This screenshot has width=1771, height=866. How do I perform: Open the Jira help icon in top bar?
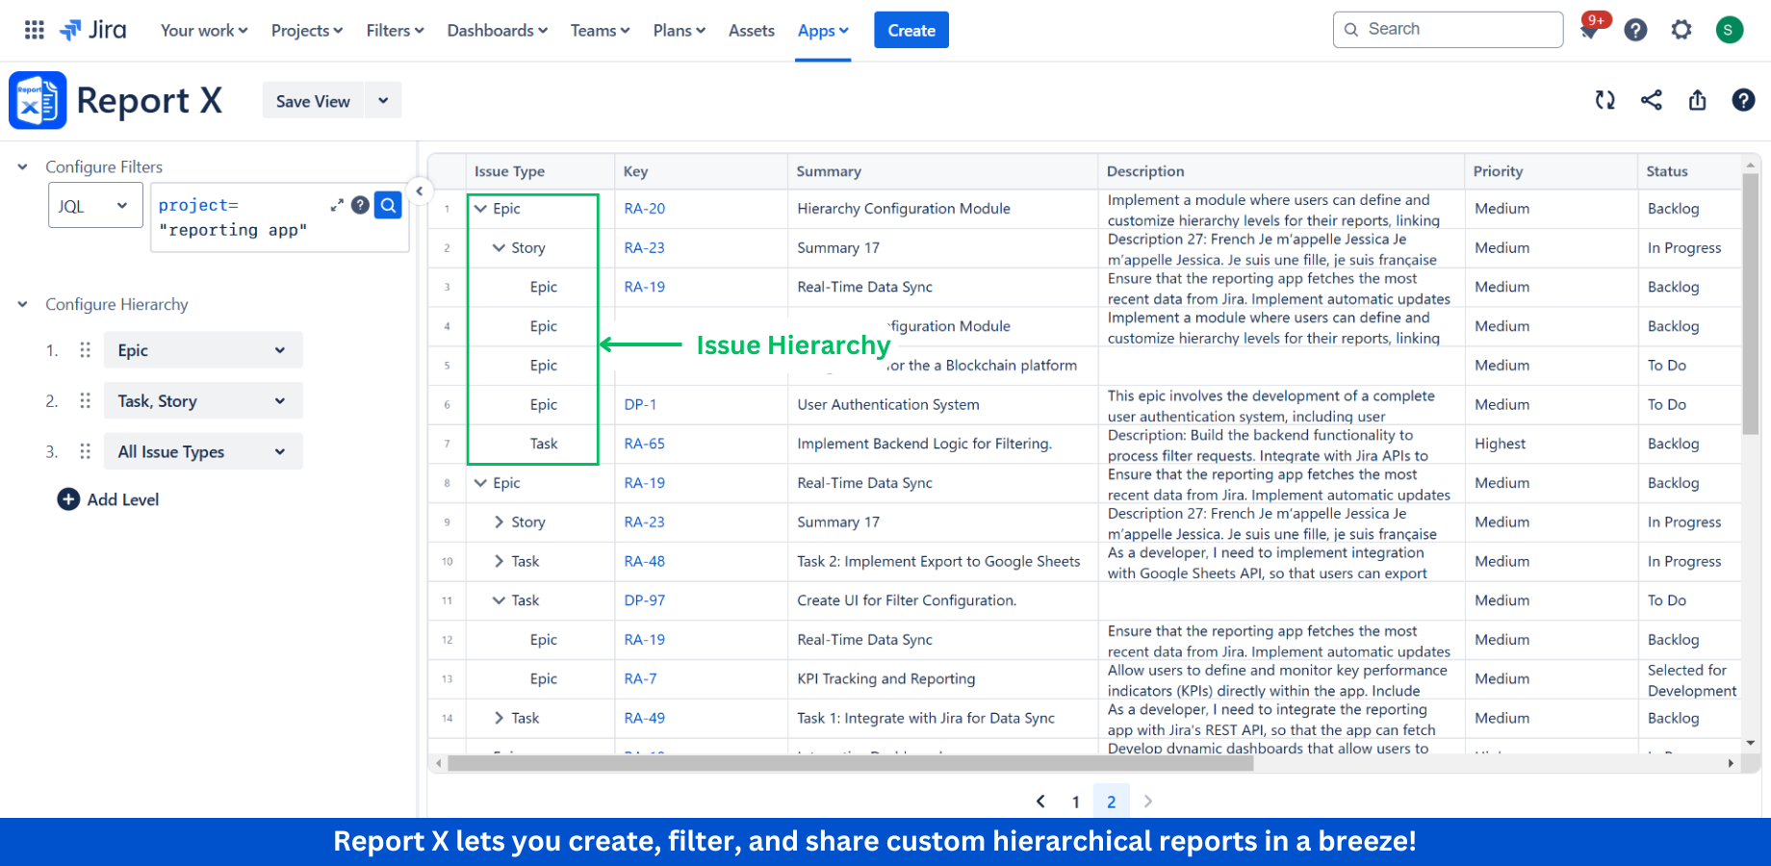1635,30
